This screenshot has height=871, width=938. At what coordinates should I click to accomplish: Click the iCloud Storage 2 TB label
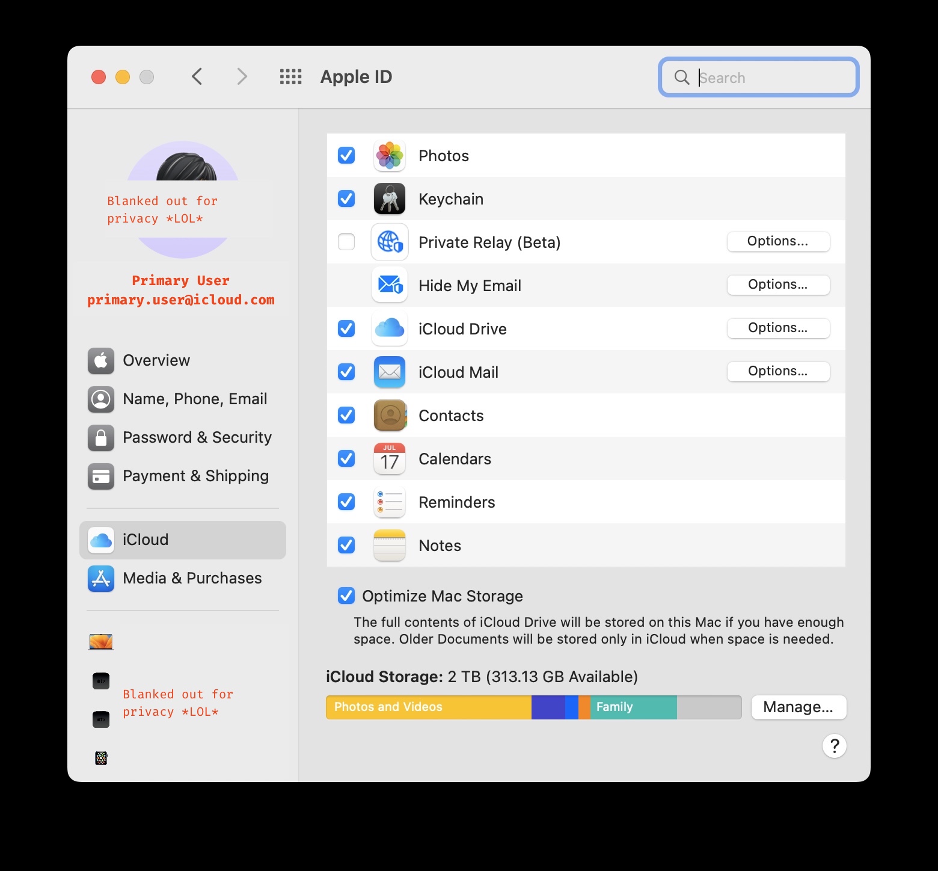tap(482, 677)
